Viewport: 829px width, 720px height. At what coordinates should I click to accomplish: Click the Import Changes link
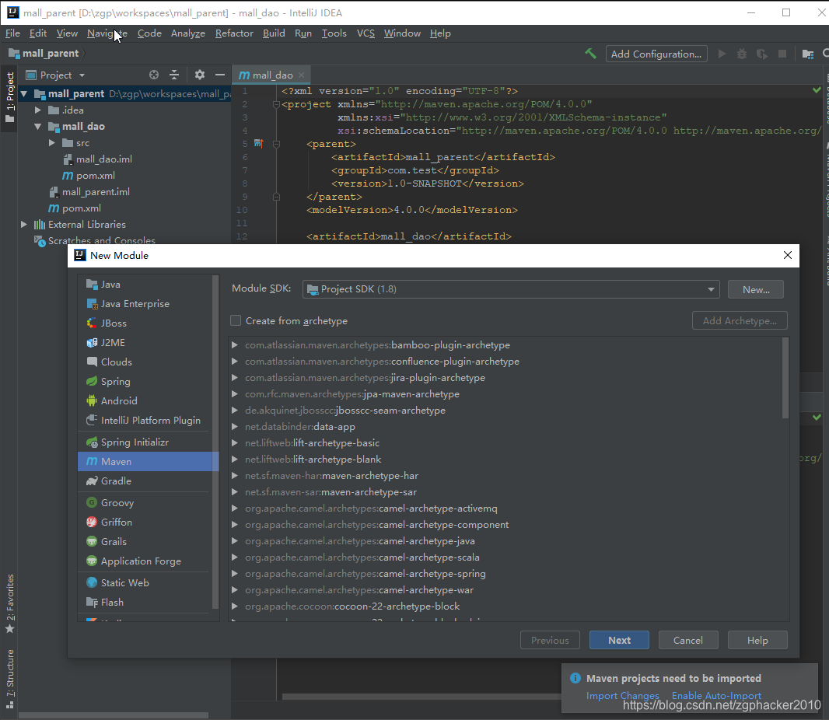click(622, 696)
